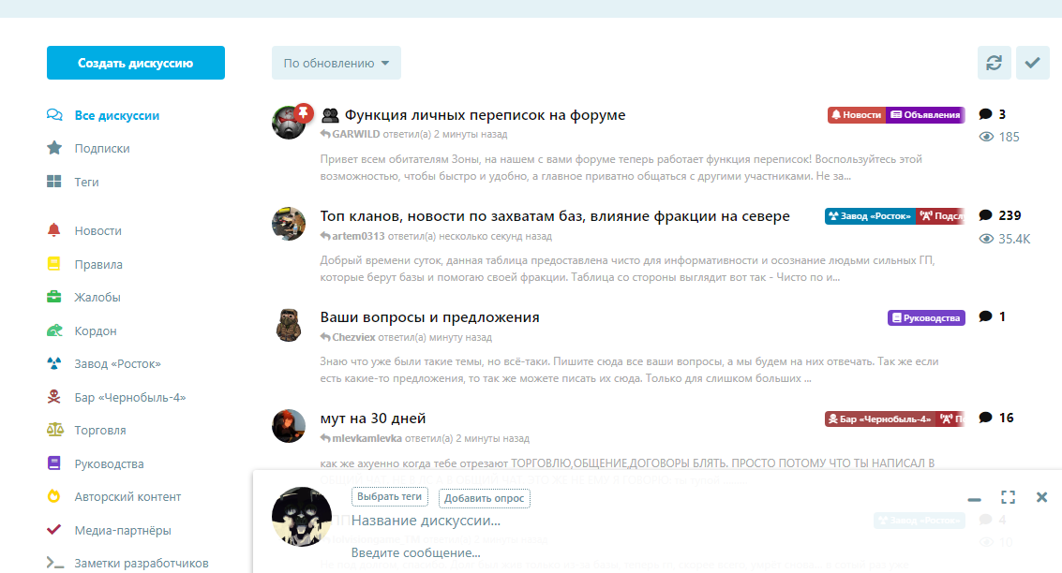1062x573 pixels.
Task: Click the green briefcase icon beside Жалобы
Action: 54,297
